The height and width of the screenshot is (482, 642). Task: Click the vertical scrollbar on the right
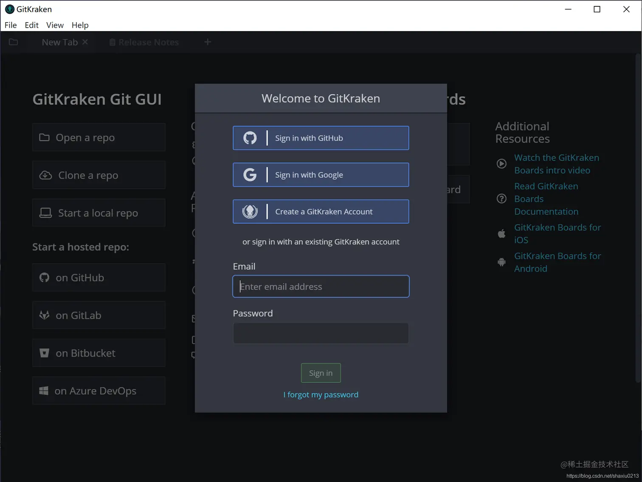pyautogui.click(x=638, y=219)
